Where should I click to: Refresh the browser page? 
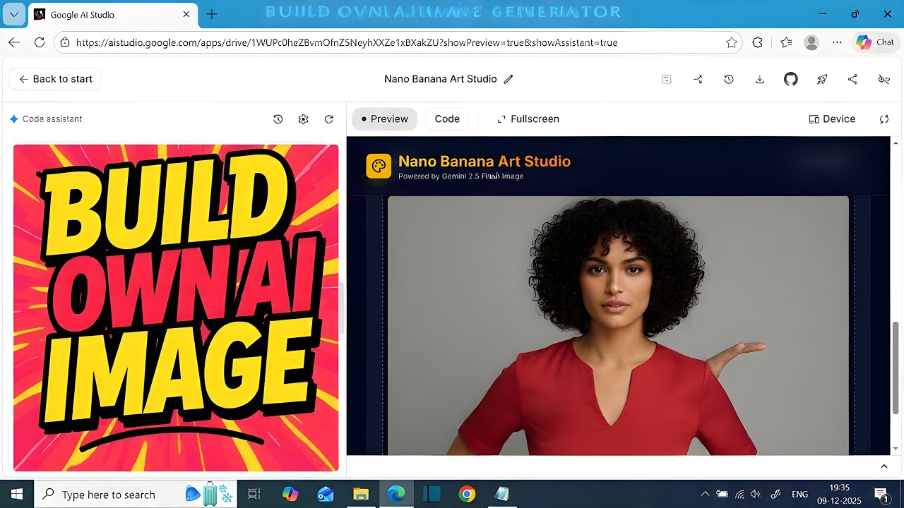[x=40, y=42]
